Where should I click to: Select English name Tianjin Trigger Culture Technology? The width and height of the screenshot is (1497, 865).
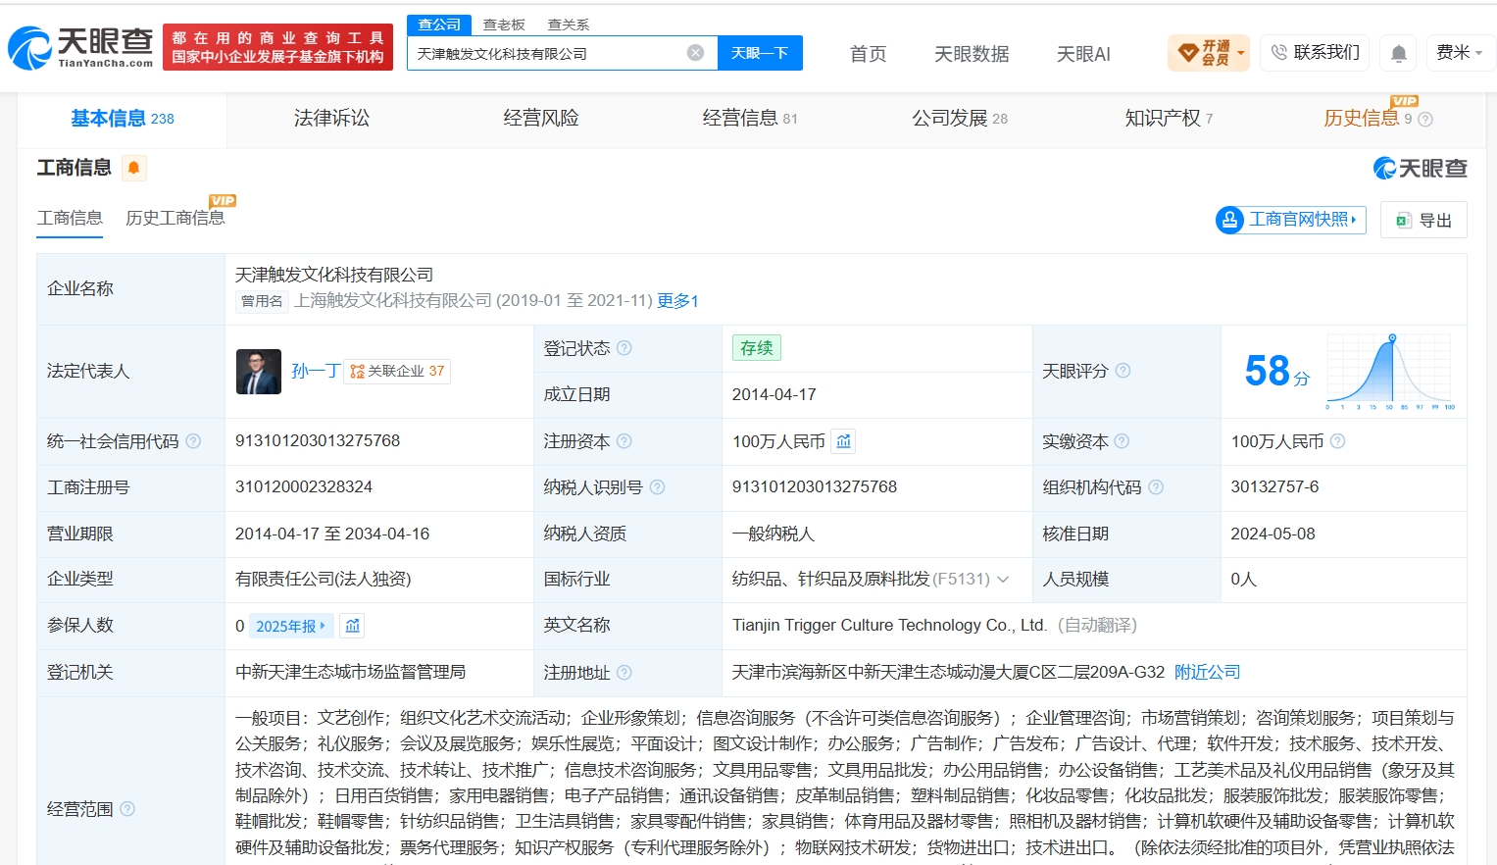888,625
